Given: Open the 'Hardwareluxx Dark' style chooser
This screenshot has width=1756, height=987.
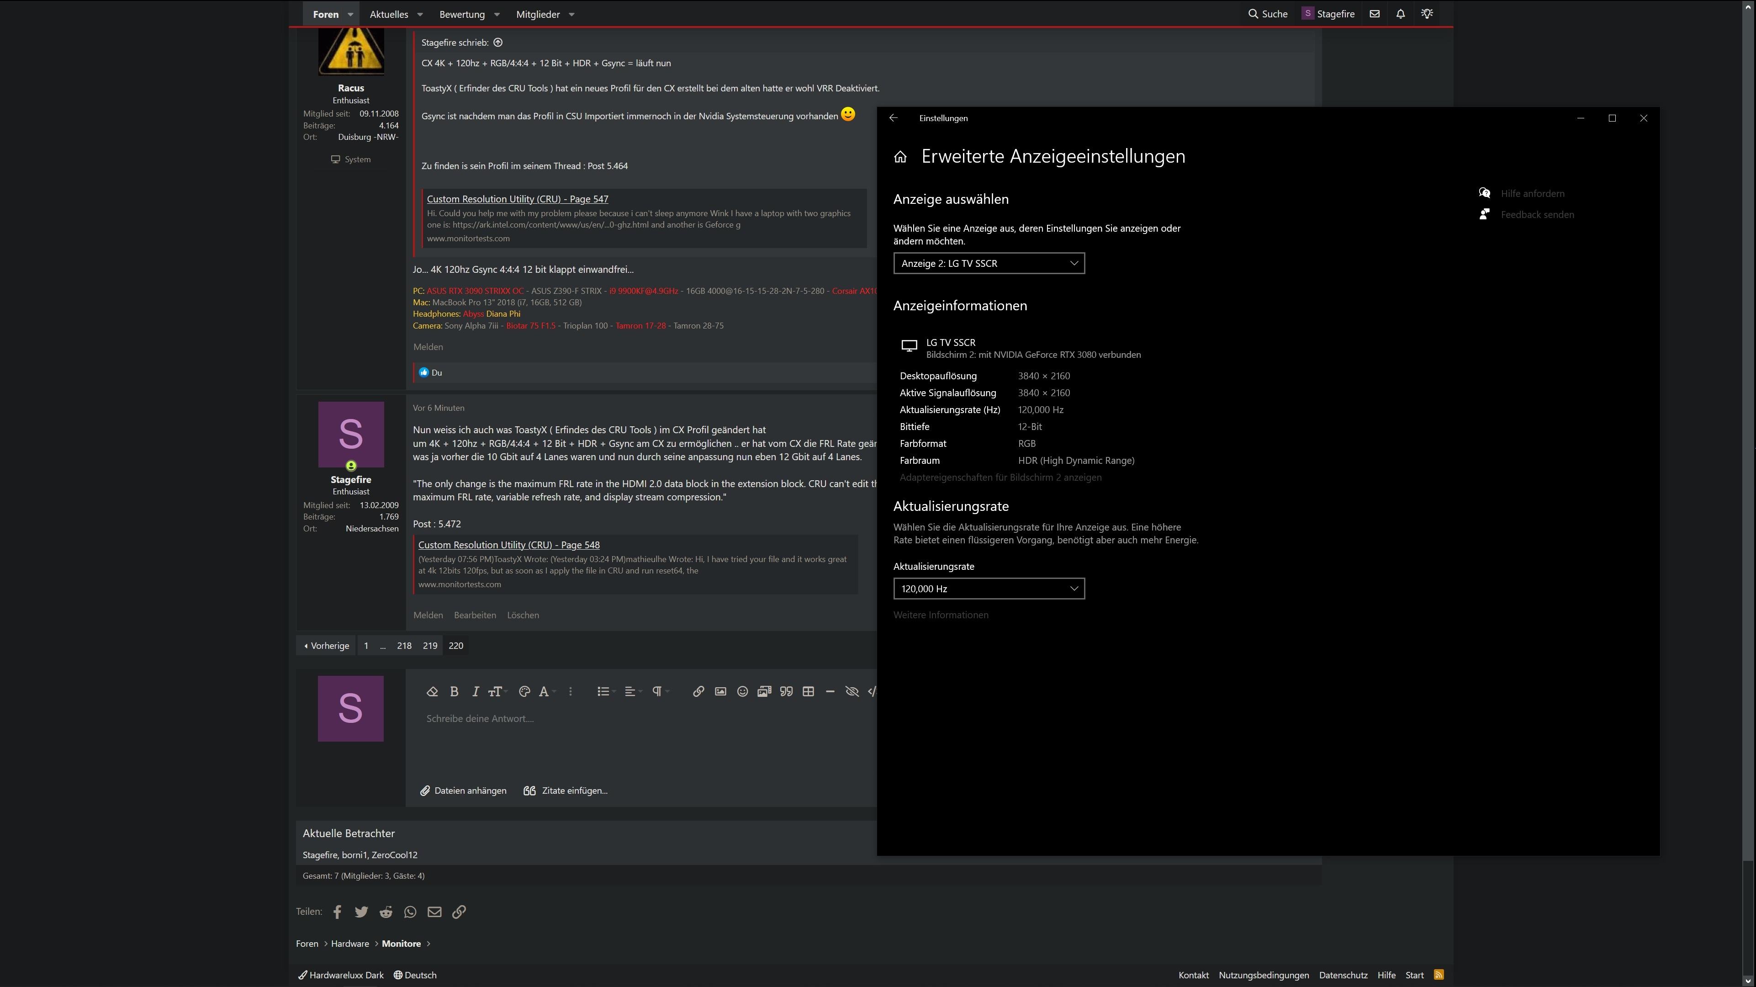Looking at the screenshot, I should click(341, 975).
